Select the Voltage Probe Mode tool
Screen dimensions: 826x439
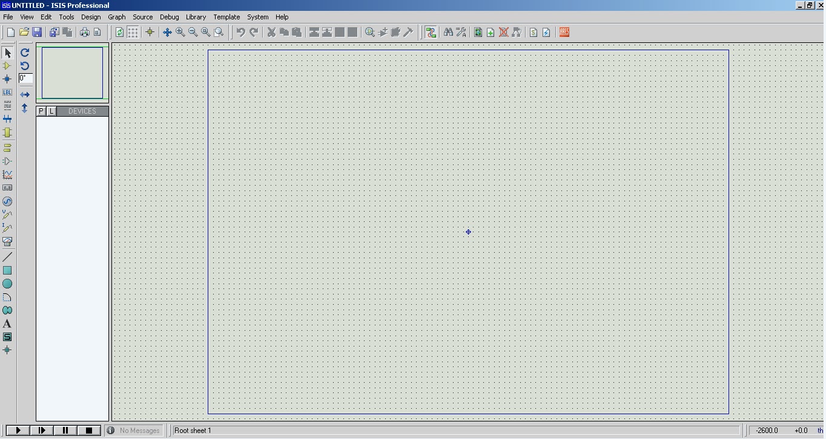pyautogui.click(x=7, y=214)
